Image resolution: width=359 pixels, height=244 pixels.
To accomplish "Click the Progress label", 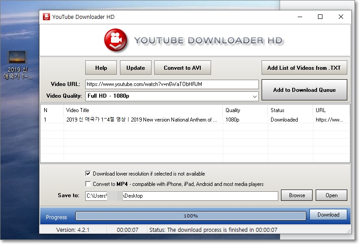I will click(x=56, y=217).
